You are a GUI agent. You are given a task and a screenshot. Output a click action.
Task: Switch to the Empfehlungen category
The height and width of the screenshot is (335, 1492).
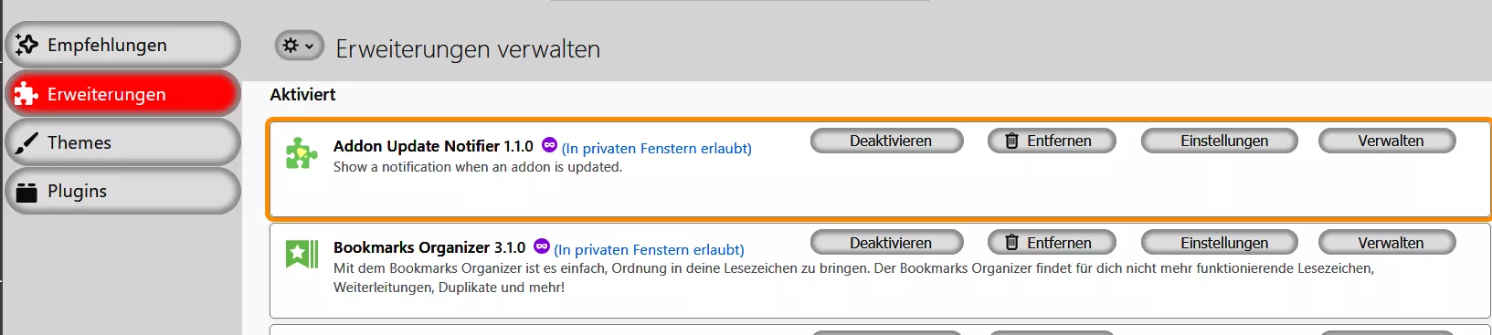pyautogui.click(x=122, y=45)
